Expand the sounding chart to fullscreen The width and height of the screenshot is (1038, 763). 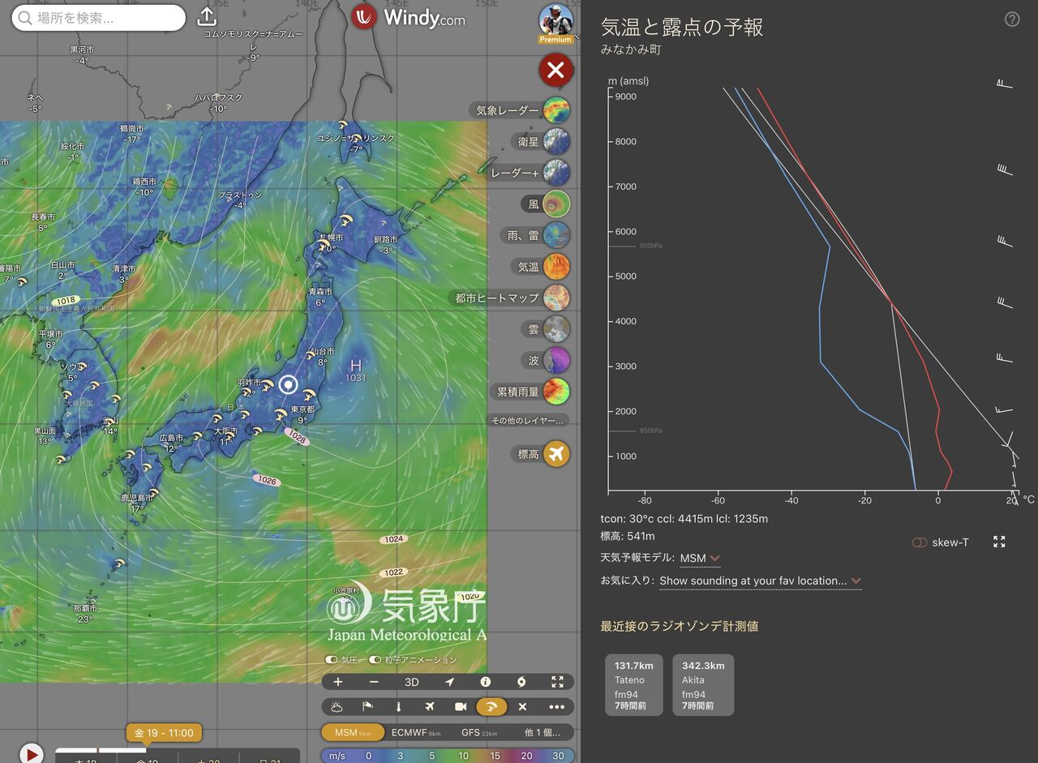point(999,542)
